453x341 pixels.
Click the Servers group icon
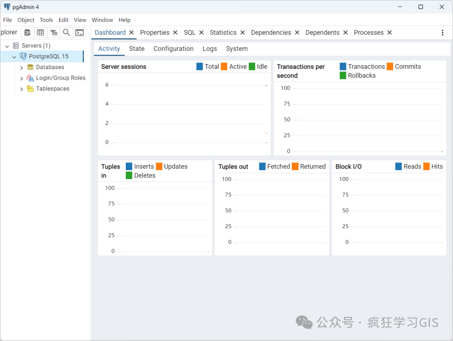click(16, 46)
